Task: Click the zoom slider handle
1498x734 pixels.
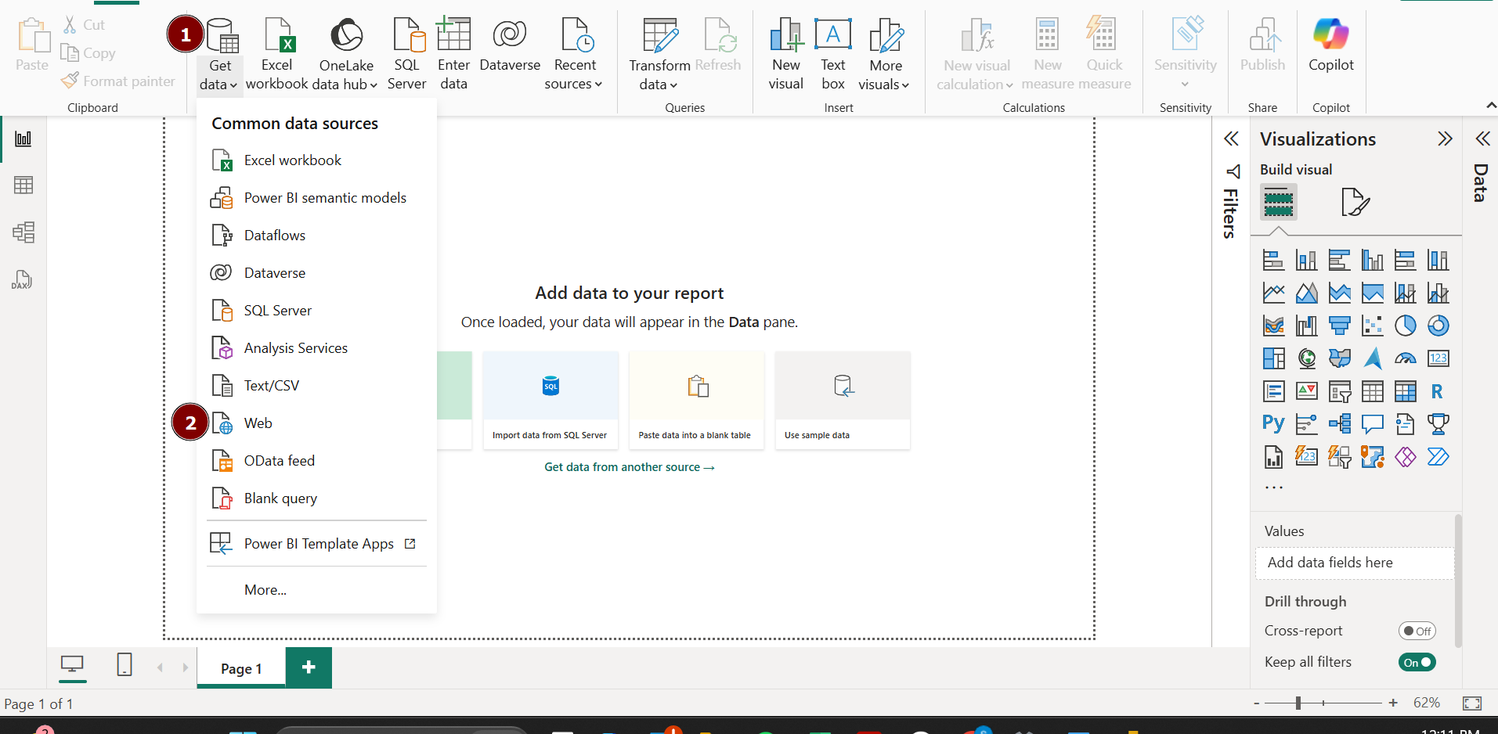Action: pos(1298,703)
